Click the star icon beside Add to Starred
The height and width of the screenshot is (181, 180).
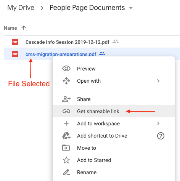(x=66, y=160)
